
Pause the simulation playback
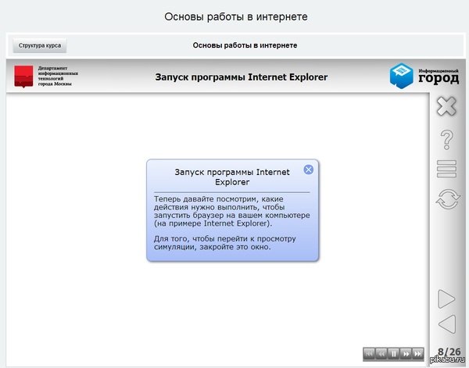pos(394,353)
